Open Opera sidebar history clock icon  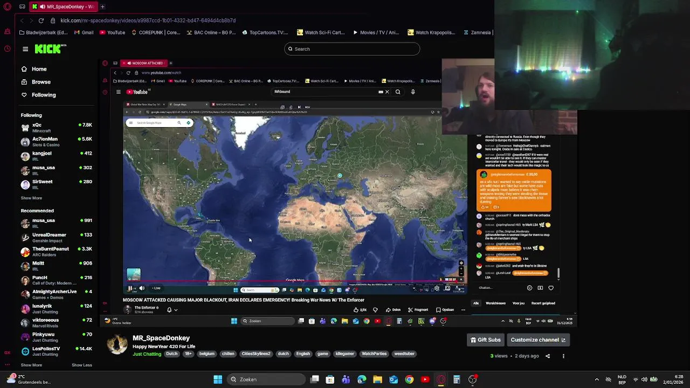(7, 49)
